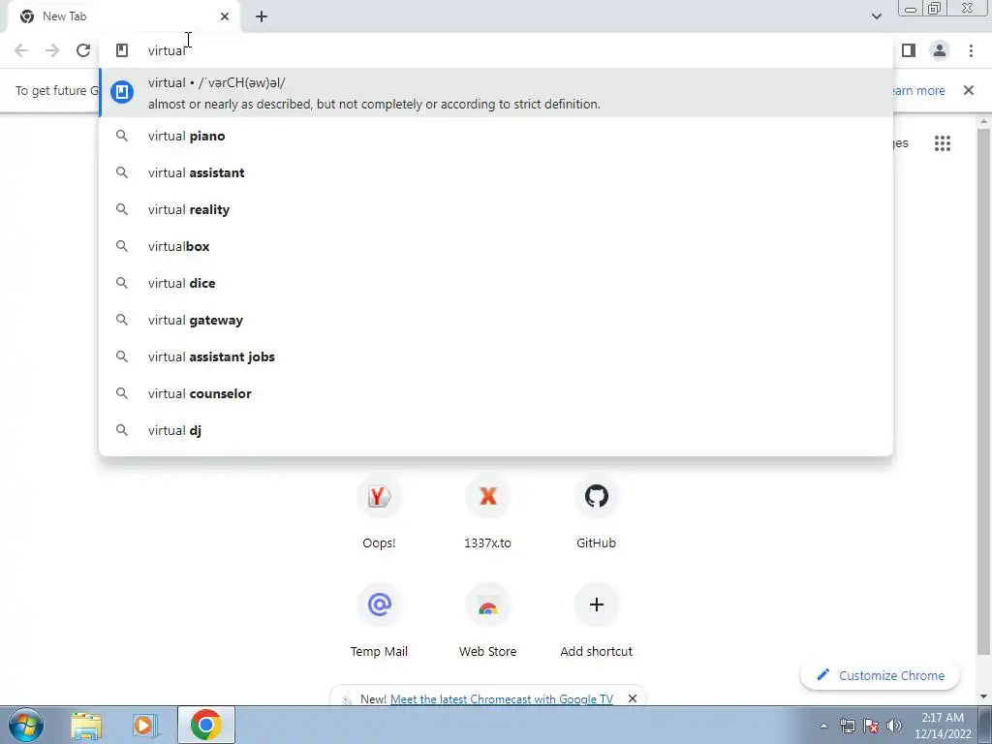Open the Temp Mail shortcut tile
This screenshot has height=744, width=992.
tap(379, 621)
